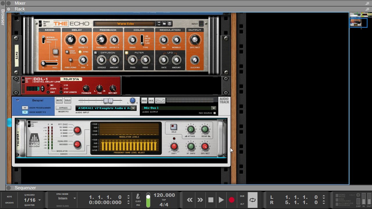Click the metronome Click icon
Image resolution: width=372 pixels, height=209 pixels.
click(138, 197)
